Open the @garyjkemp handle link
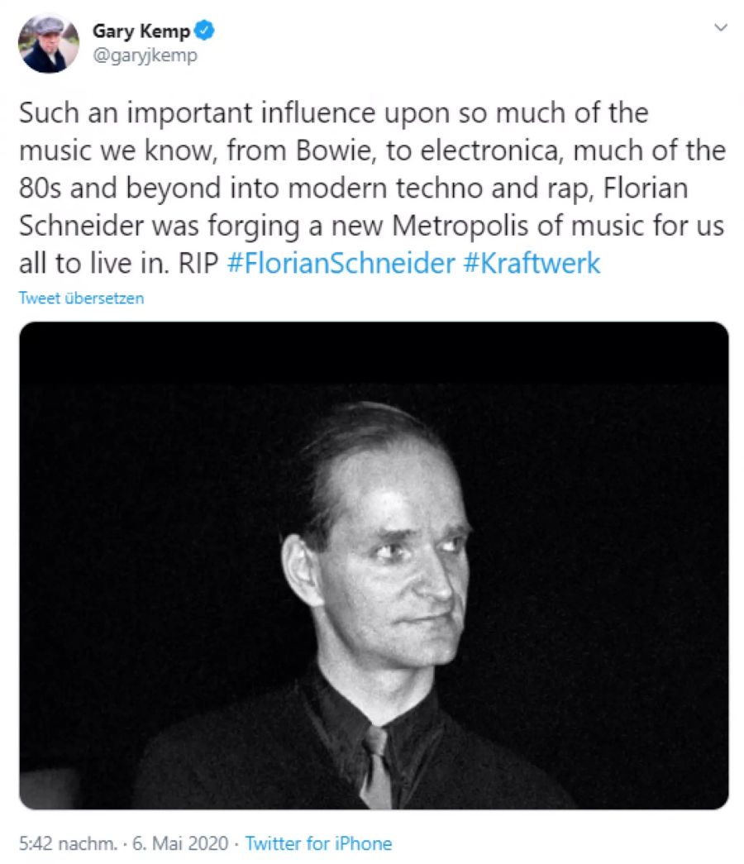744x864 pixels. (145, 55)
